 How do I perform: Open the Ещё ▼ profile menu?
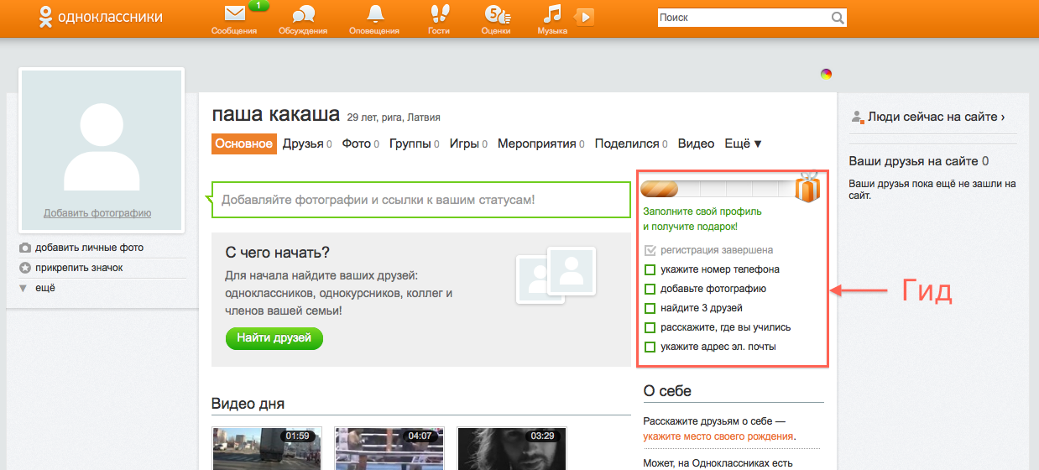[x=744, y=144]
